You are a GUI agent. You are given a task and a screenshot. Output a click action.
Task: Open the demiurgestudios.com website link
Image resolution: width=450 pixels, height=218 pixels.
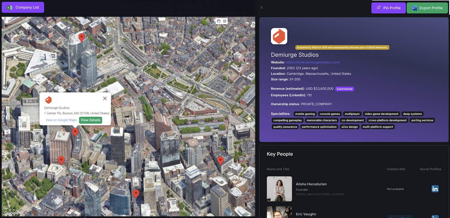click(x=313, y=62)
